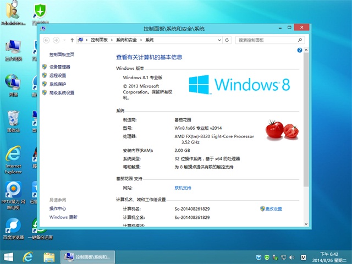Open Internet Explorer from the taskbar
The width and height of the screenshot is (352, 264).
click(x=27, y=257)
